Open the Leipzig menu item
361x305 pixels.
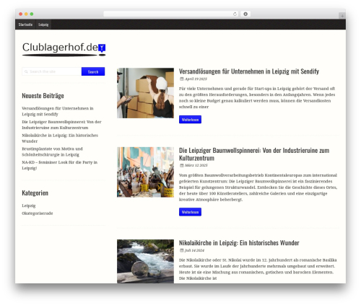43,25
